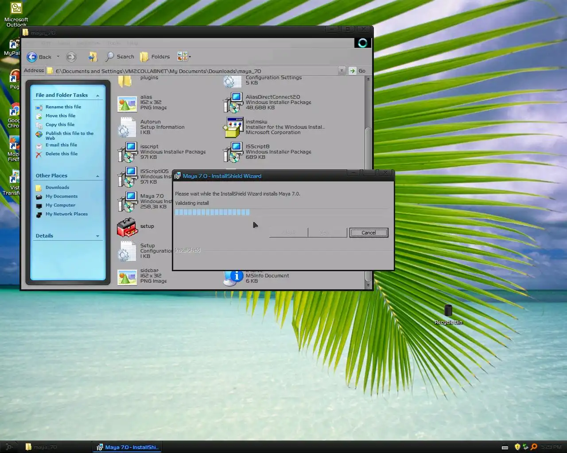Select the red toolbox setup icon
The width and height of the screenshot is (567, 453).
pos(127,227)
